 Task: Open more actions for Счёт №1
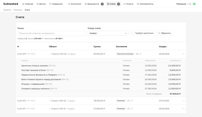184,109
